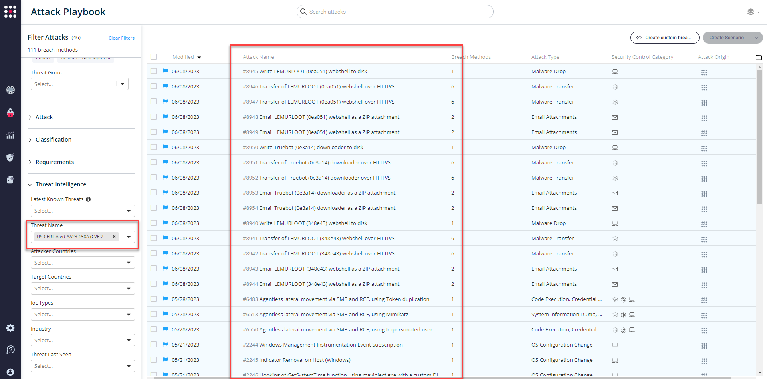This screenshot has height=379, width=767.
Task: Open the app launcher grid icon top left
Action: coord(10,11)
